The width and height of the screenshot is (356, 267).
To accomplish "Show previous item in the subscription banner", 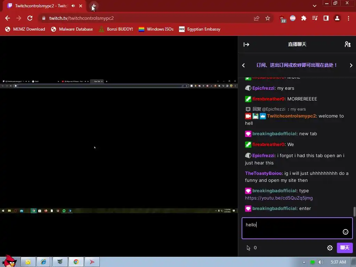I will coord(243,65).
